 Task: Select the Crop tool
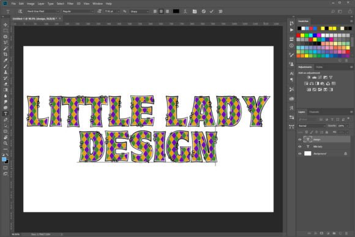click(x=6, y=54)
